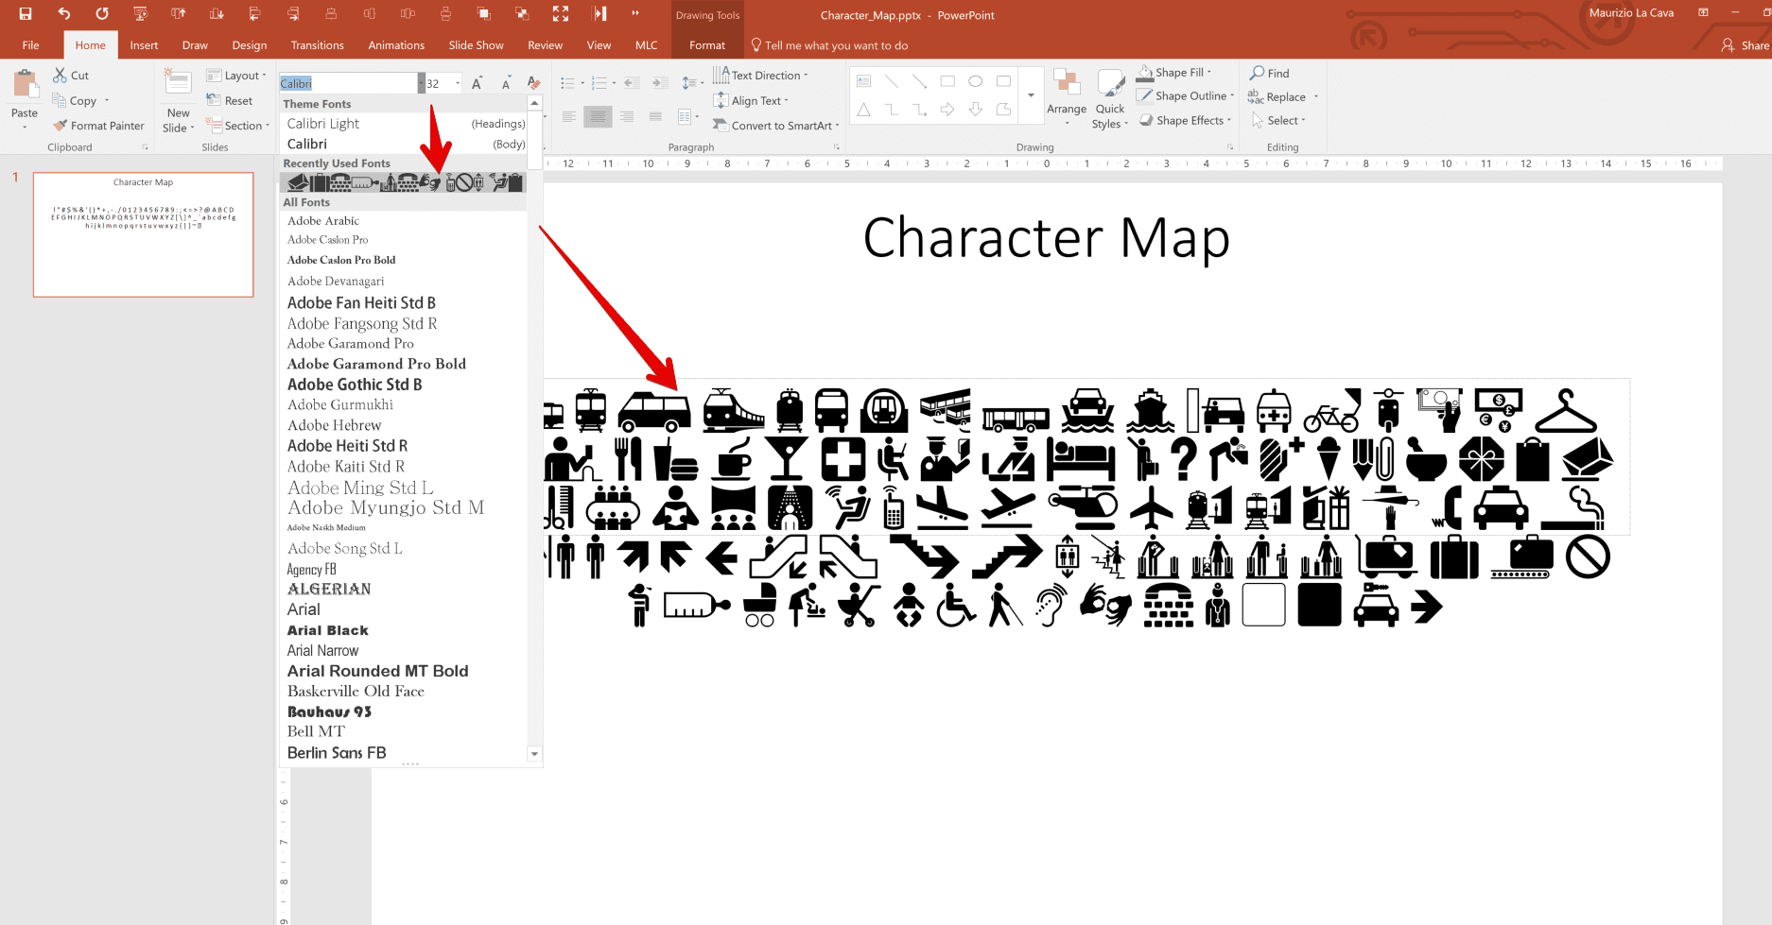Click the Replace icon

coord(1255,96)
